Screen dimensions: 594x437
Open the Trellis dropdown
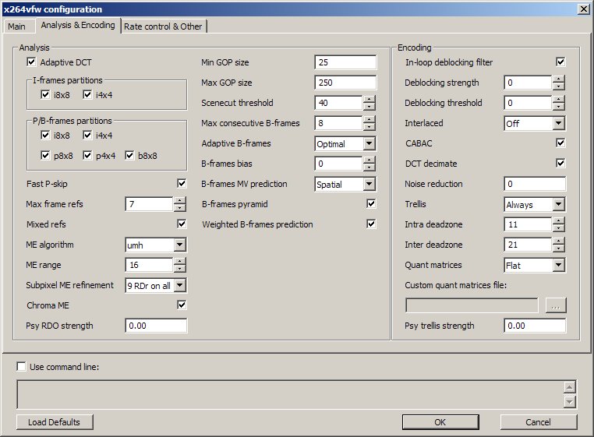coord(558,205)
